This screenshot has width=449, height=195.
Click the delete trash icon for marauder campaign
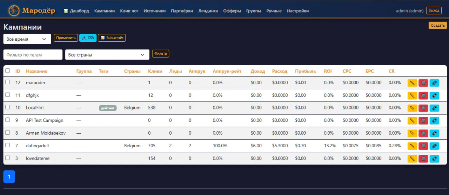(x=423, y=83)
